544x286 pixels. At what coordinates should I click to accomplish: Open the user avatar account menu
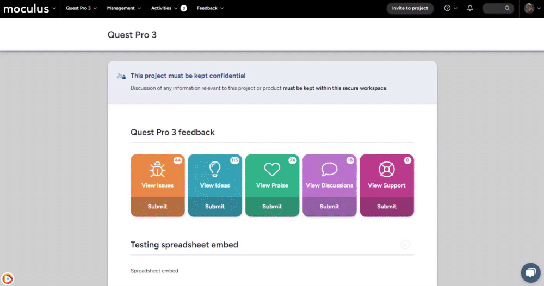[x=532, y=8]
